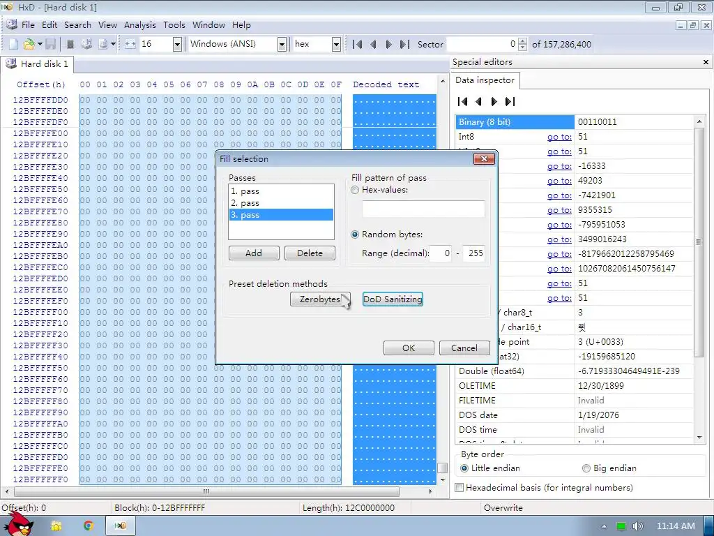Viewport: 714px width, 536px height.
Task: Go to previous sector in toolbar
Action: pos(374,44)
